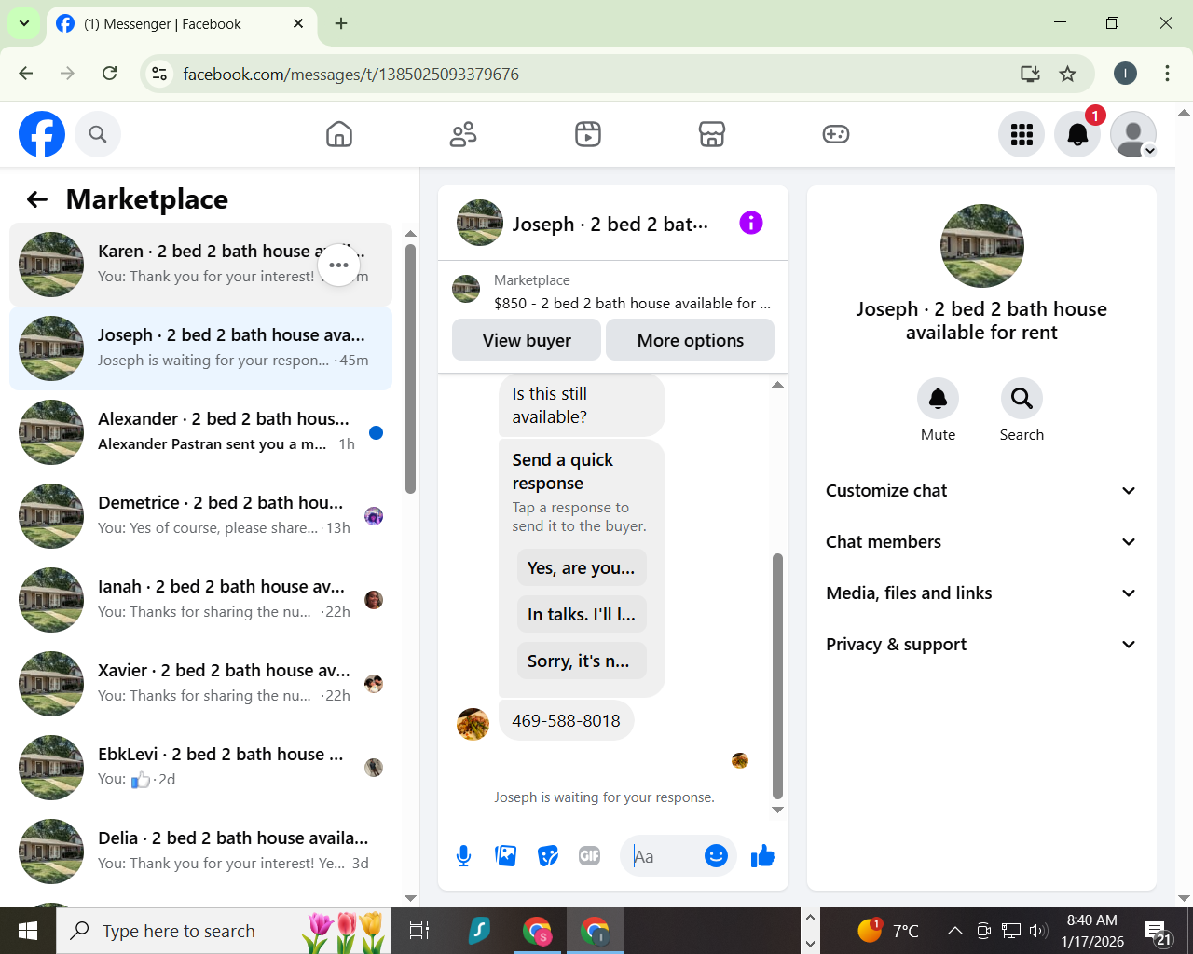Send a thumbs-up like

(x=762, y=855)
